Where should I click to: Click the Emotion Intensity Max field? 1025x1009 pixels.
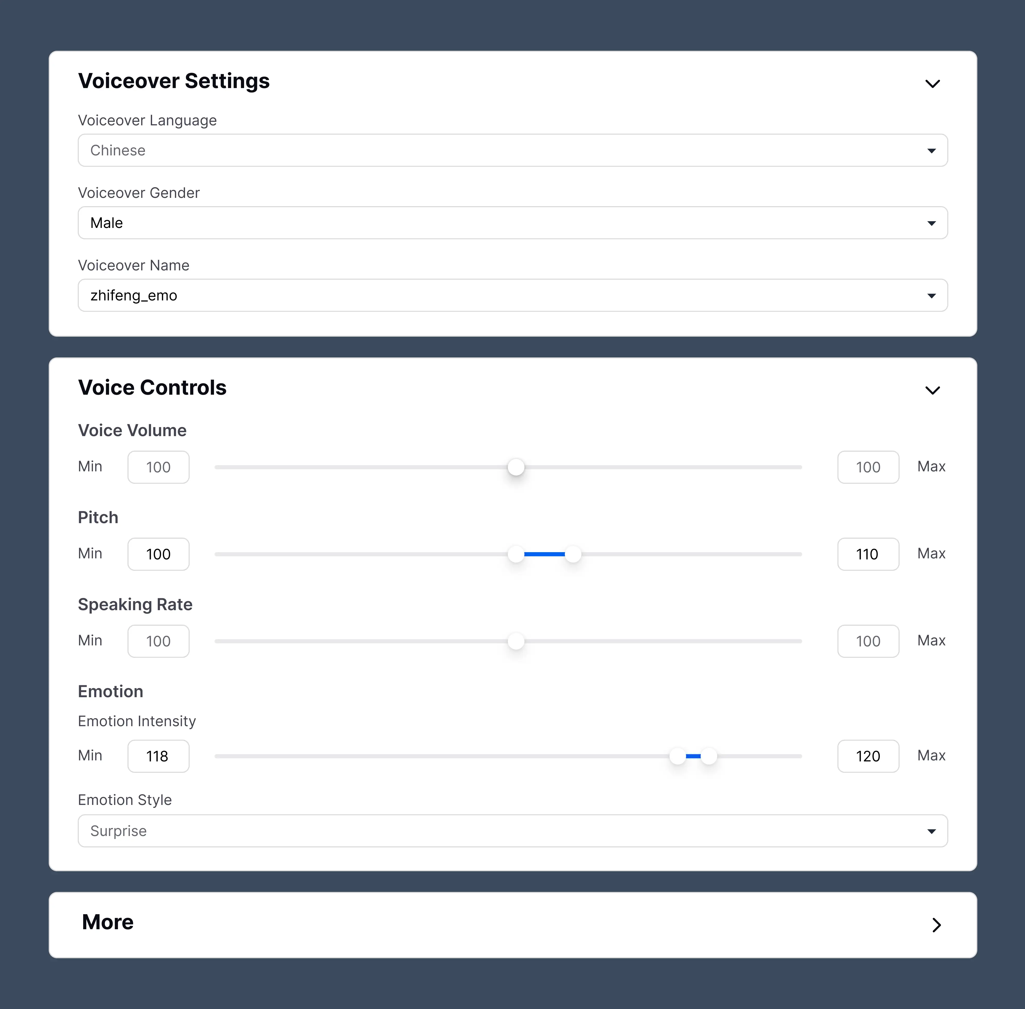[868, 756]
